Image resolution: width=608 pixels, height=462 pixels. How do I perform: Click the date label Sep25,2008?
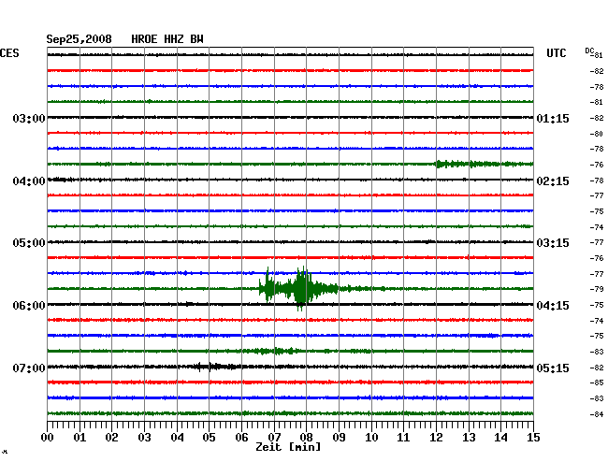(80, 39)
